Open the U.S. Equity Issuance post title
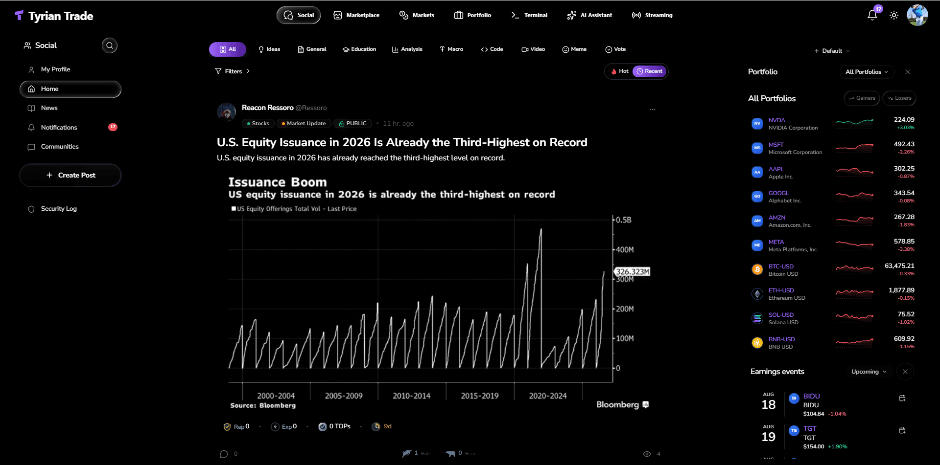 [x=402, y=142]
